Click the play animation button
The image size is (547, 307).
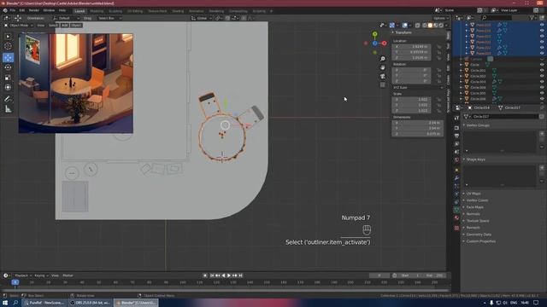tap(229, 275)
